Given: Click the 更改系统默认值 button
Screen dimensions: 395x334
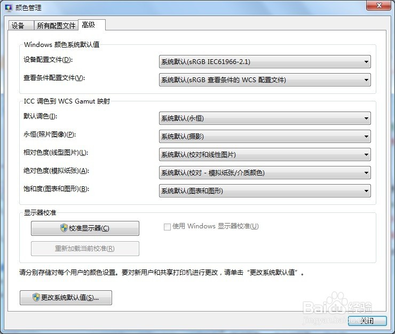Looking at the screenshot, I should pyautogui.click(x=66, y=298).
